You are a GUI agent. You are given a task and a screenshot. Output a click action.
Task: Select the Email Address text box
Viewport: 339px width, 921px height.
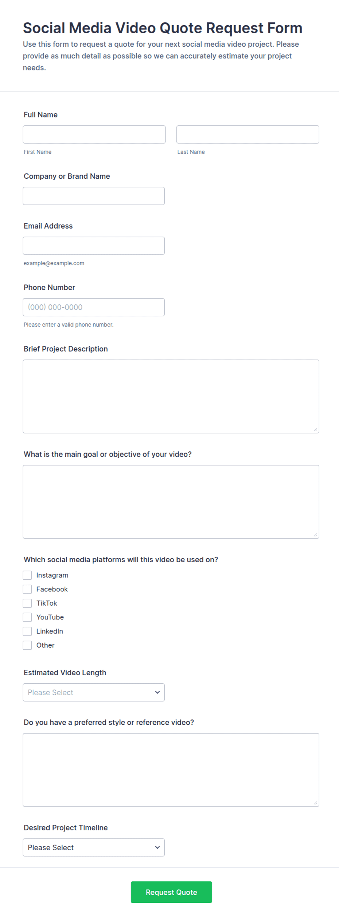[x=94, y=246]
